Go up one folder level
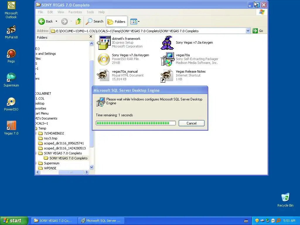The image size is (300, 225). pyautogui.click(x=79, y=21)
